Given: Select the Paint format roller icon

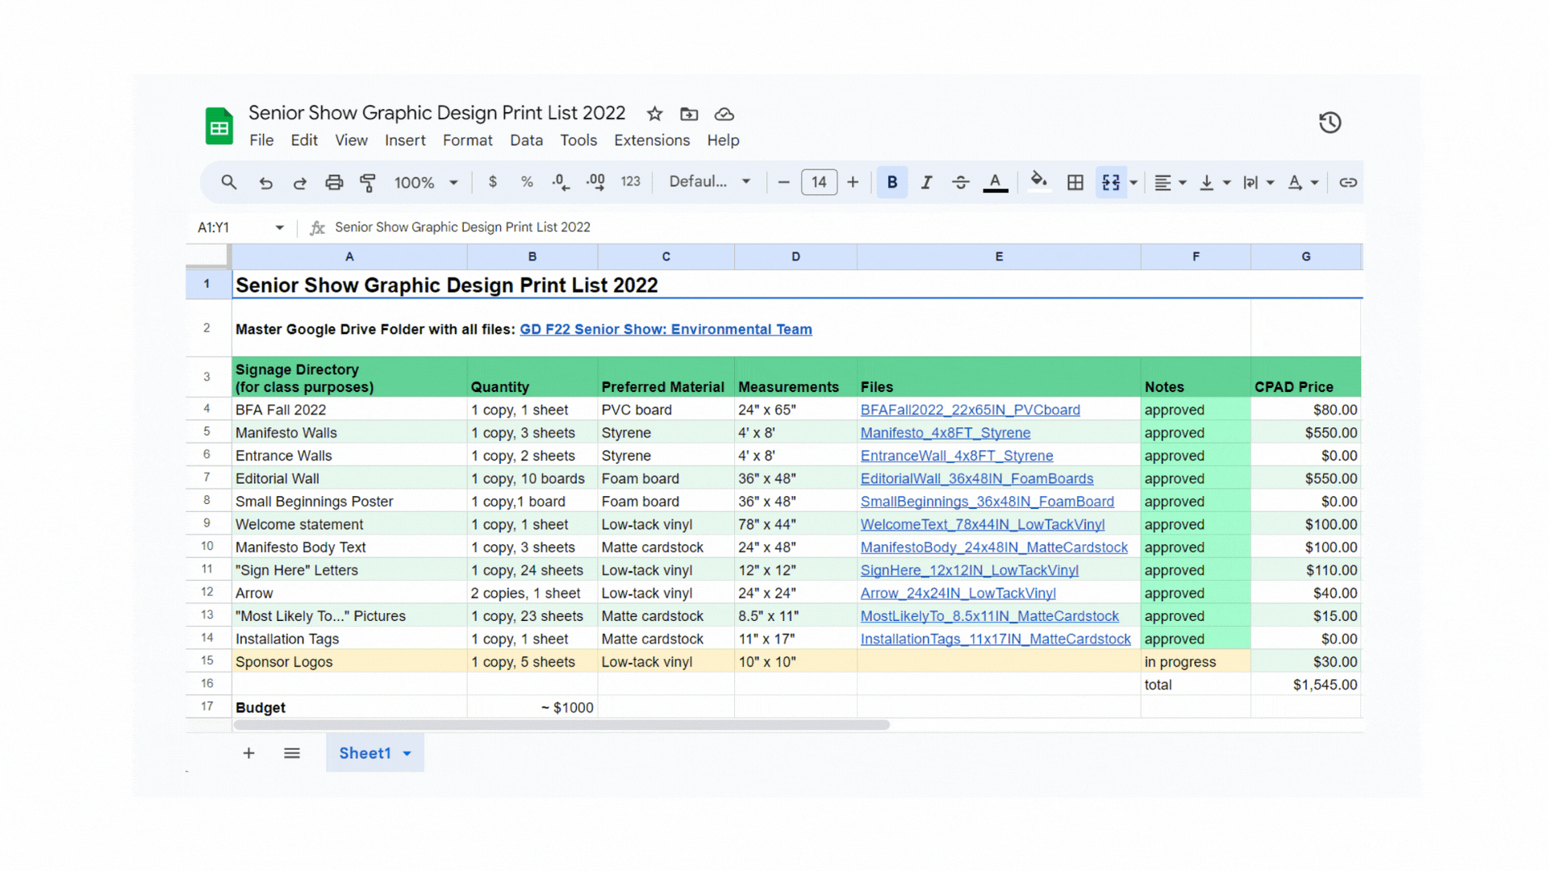Looking at the screenshot, I should (x=368, y=182).
